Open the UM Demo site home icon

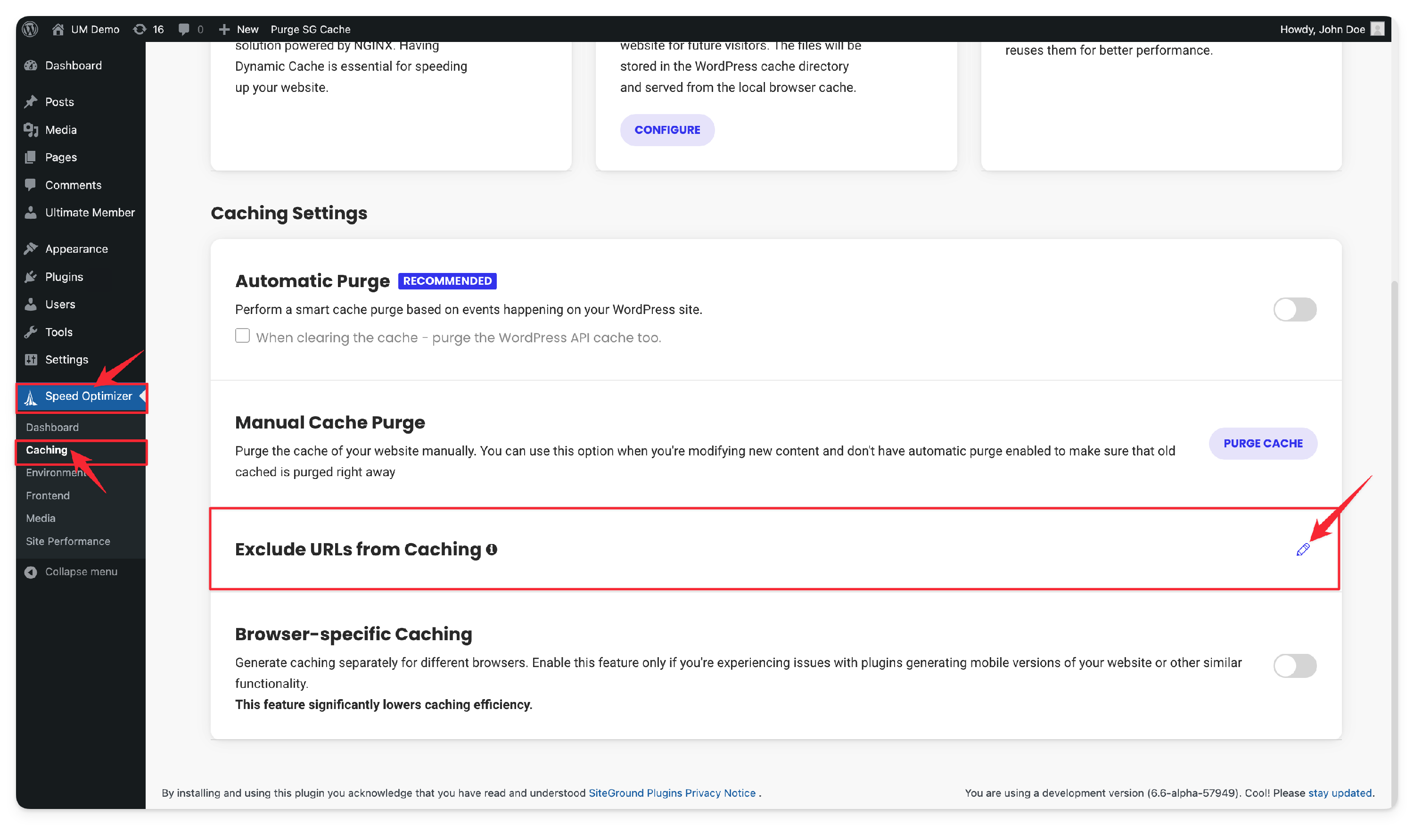tap(58, 29)
